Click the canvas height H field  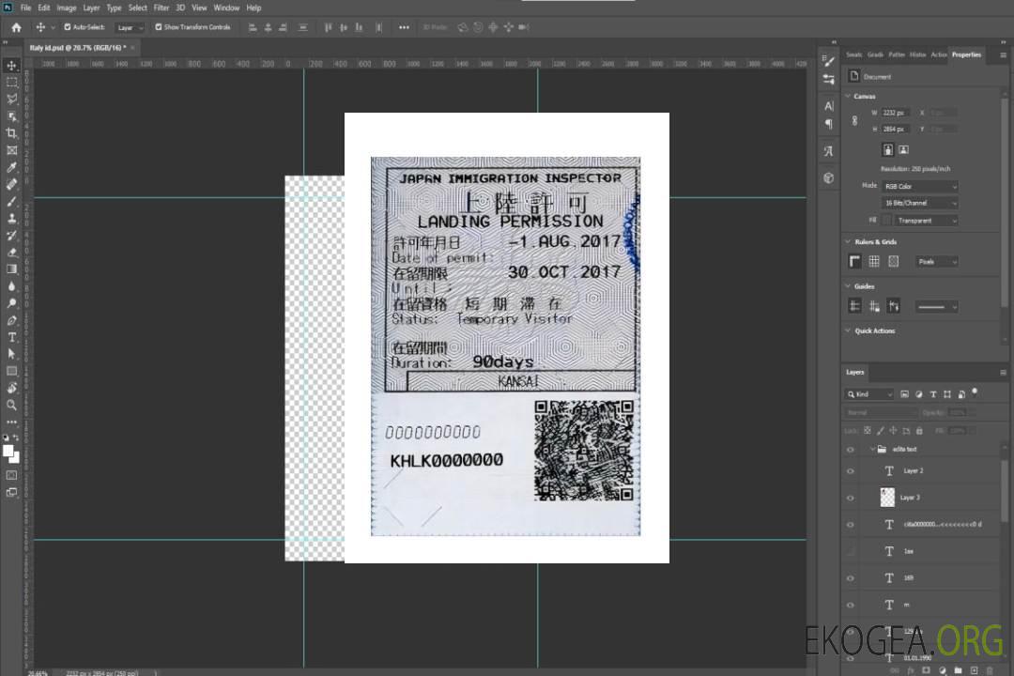896,130
